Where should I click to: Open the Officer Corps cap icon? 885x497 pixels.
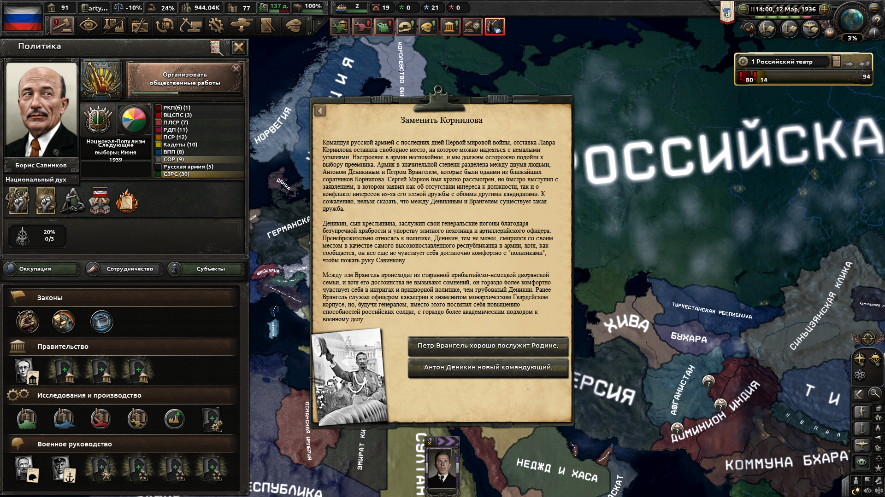[x=293, y=26]
